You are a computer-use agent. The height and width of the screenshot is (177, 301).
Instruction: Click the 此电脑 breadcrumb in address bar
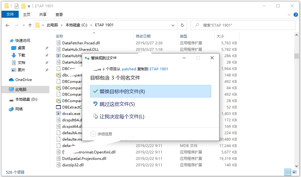(x=52, y=25)
